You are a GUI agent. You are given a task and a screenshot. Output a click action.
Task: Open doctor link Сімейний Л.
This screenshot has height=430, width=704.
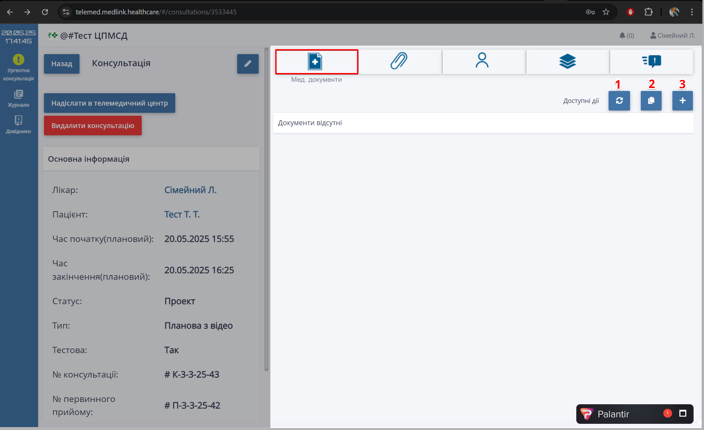click(190, 190)
